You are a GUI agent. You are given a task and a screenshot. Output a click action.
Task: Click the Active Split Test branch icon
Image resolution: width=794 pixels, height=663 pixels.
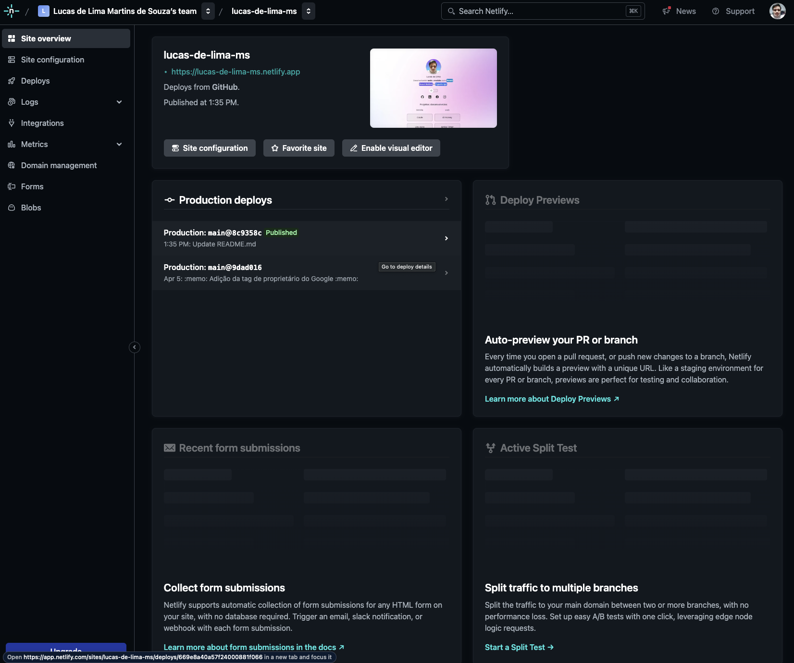490,448
